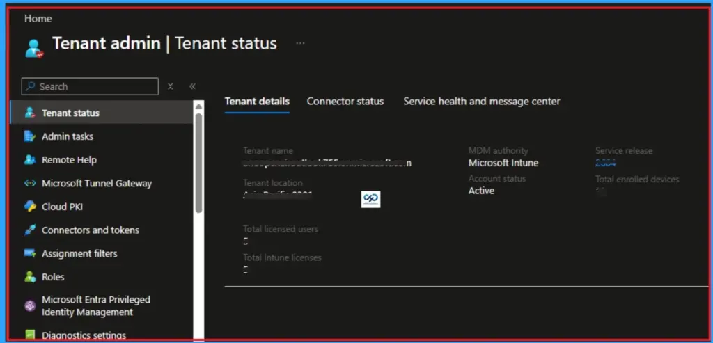713x343 pixels.
Task: Click the Admin tasks sidebar icon
Action: pos(30,136)
